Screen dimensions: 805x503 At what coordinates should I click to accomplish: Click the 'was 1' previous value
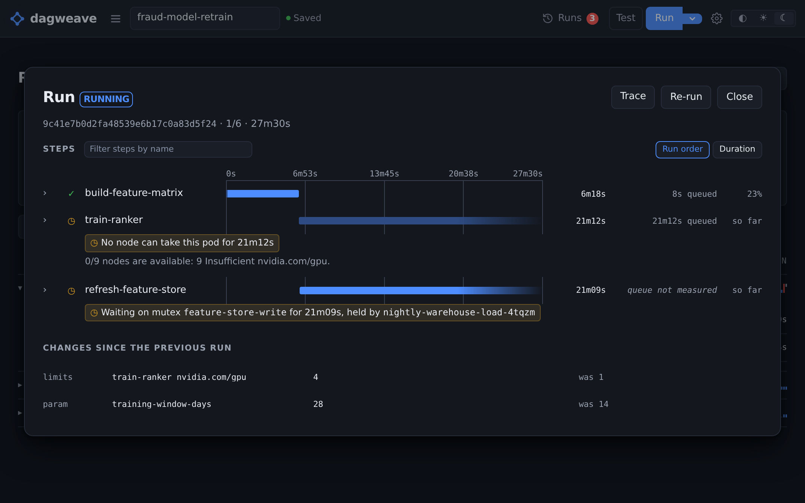click(x=591, y=377)
